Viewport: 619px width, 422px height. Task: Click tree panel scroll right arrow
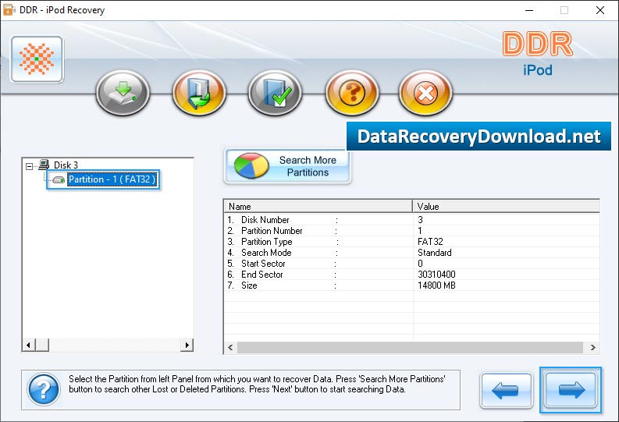187,345
